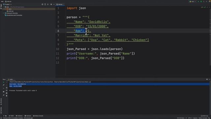Click the expand all icon in Project panel header
211x119 pixels.
tap(45, 4)
